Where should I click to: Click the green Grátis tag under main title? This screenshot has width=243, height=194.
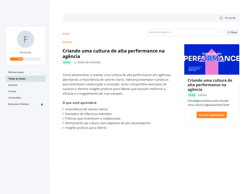click(x=67, y=63)
